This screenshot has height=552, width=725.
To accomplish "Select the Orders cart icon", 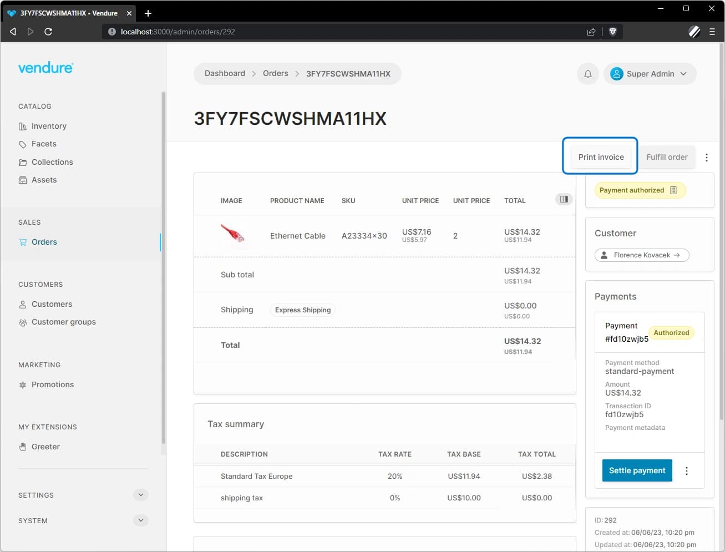I will tap(22, 242).
